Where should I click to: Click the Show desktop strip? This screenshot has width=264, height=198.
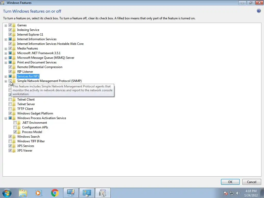(262, 193)
